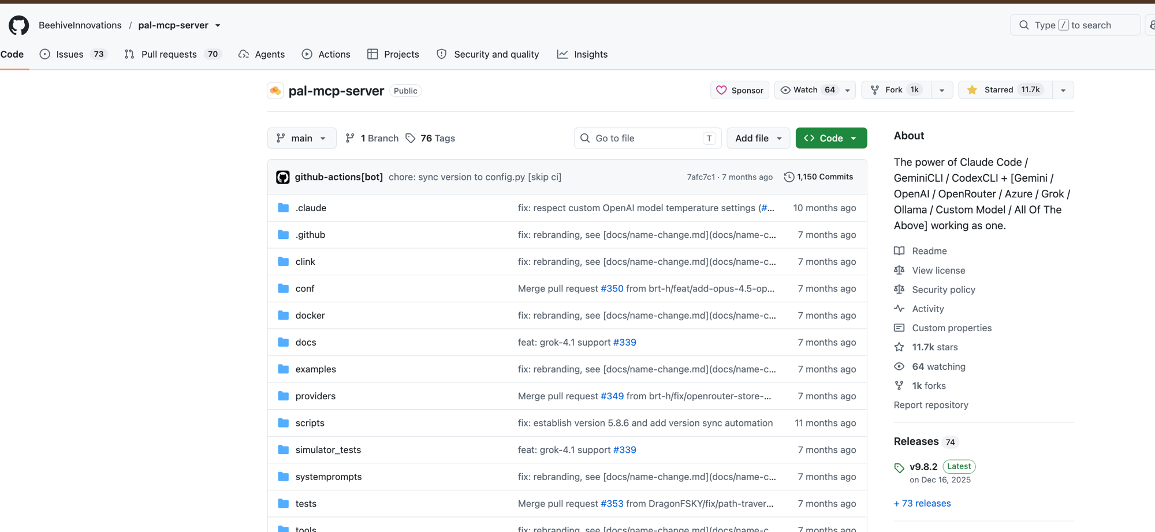
Task: Open the Watch notifications dropdown
Action: point(815,90)
